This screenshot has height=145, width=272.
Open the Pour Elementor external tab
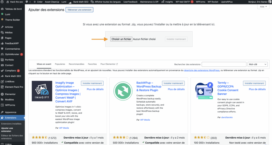[x=109, y=64]
